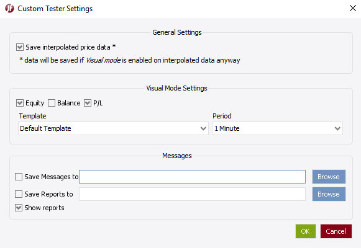This screenshot has height=248, width=361.
Task: Click the 'Messages' section heading
Action: click(x=177, y=156)
